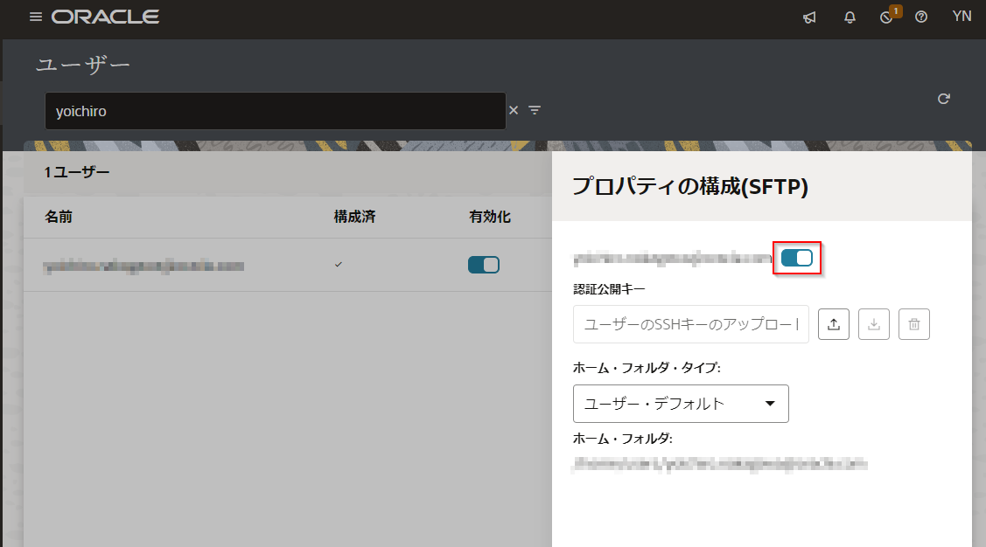The image size is (986, 547).
Task: Toggle the 有効化 switch in user row
Action: tap(484, 265)
